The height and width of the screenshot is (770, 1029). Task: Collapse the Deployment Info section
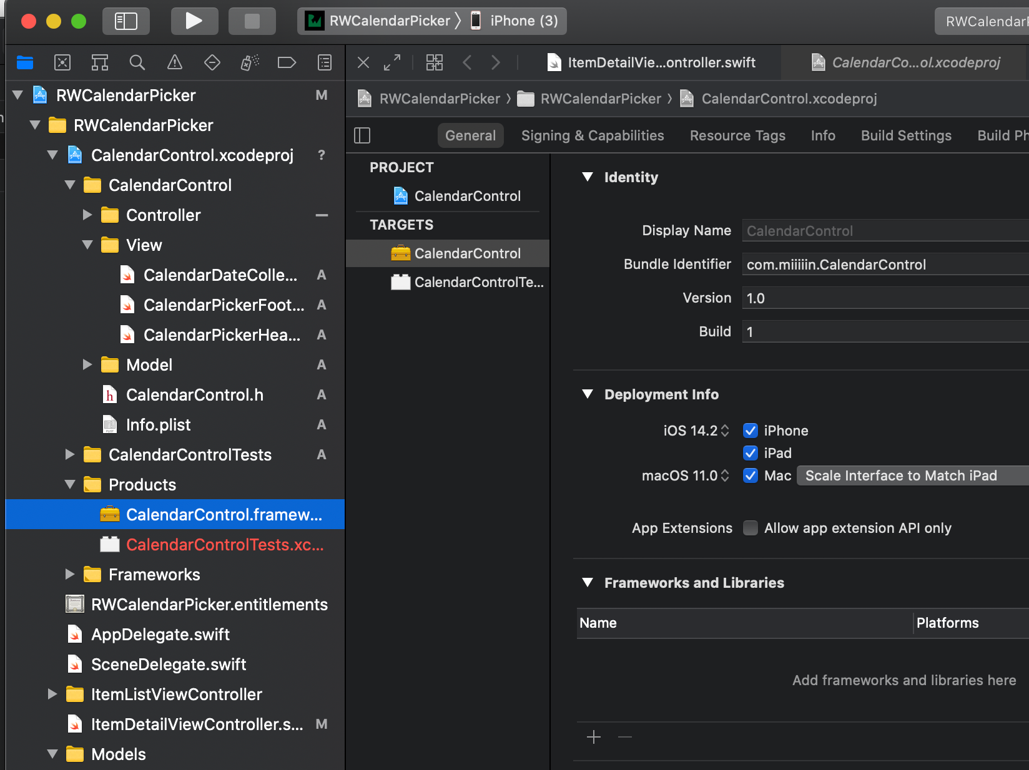(588, 394)
